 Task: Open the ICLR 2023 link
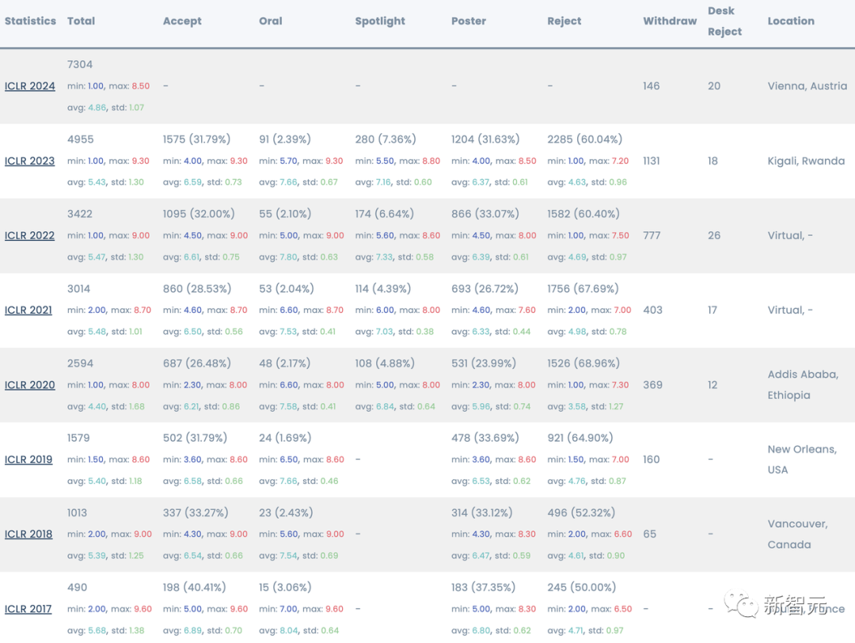(29, 161)
